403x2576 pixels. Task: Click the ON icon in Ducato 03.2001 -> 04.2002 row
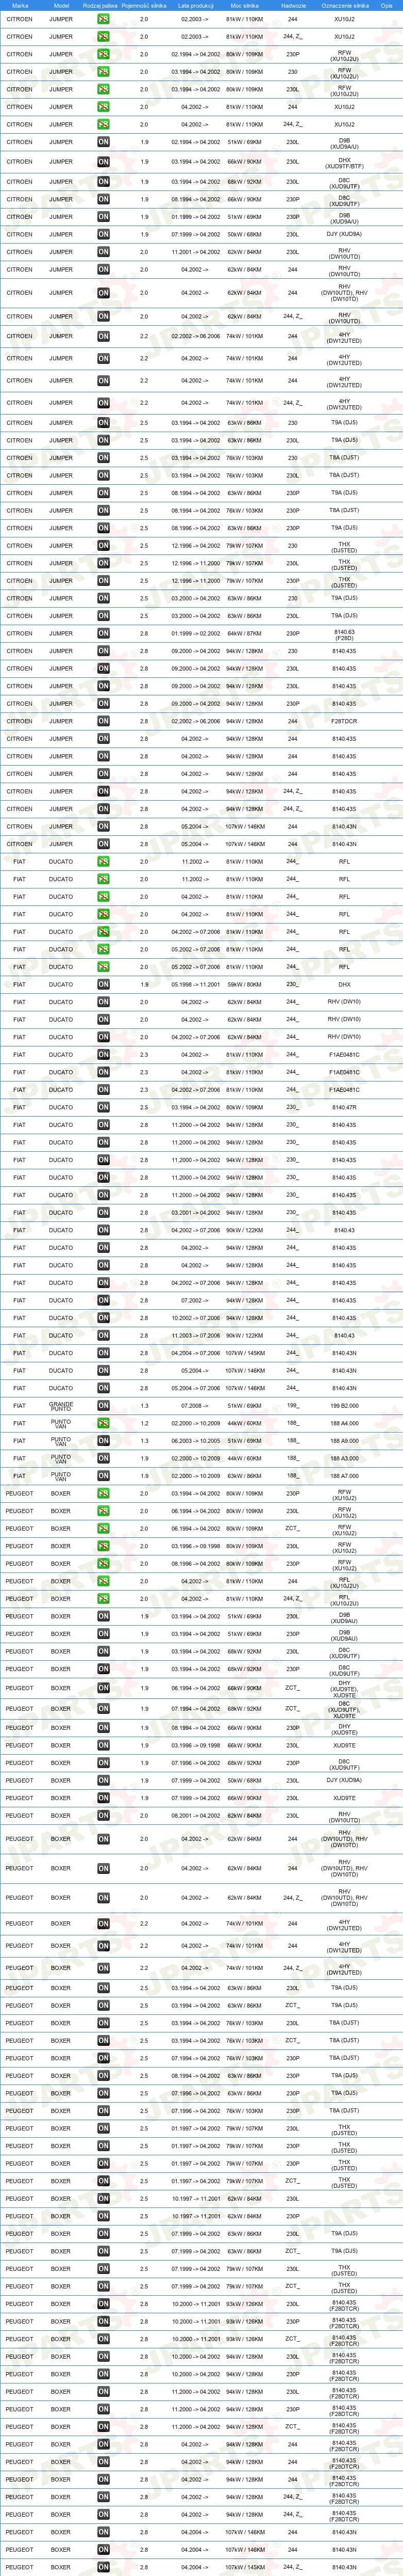[x=104, y=1213]
